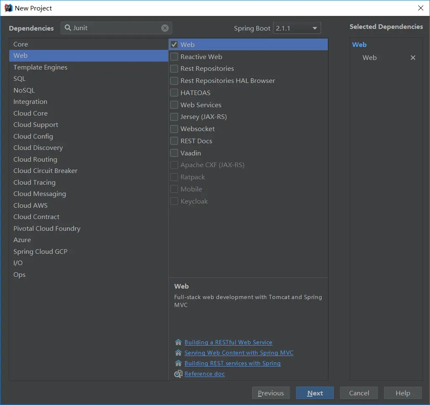Image resolution: width=430 pixels, height=405 pixels.
Task: Open the Reference doc link
Action: 205,374
